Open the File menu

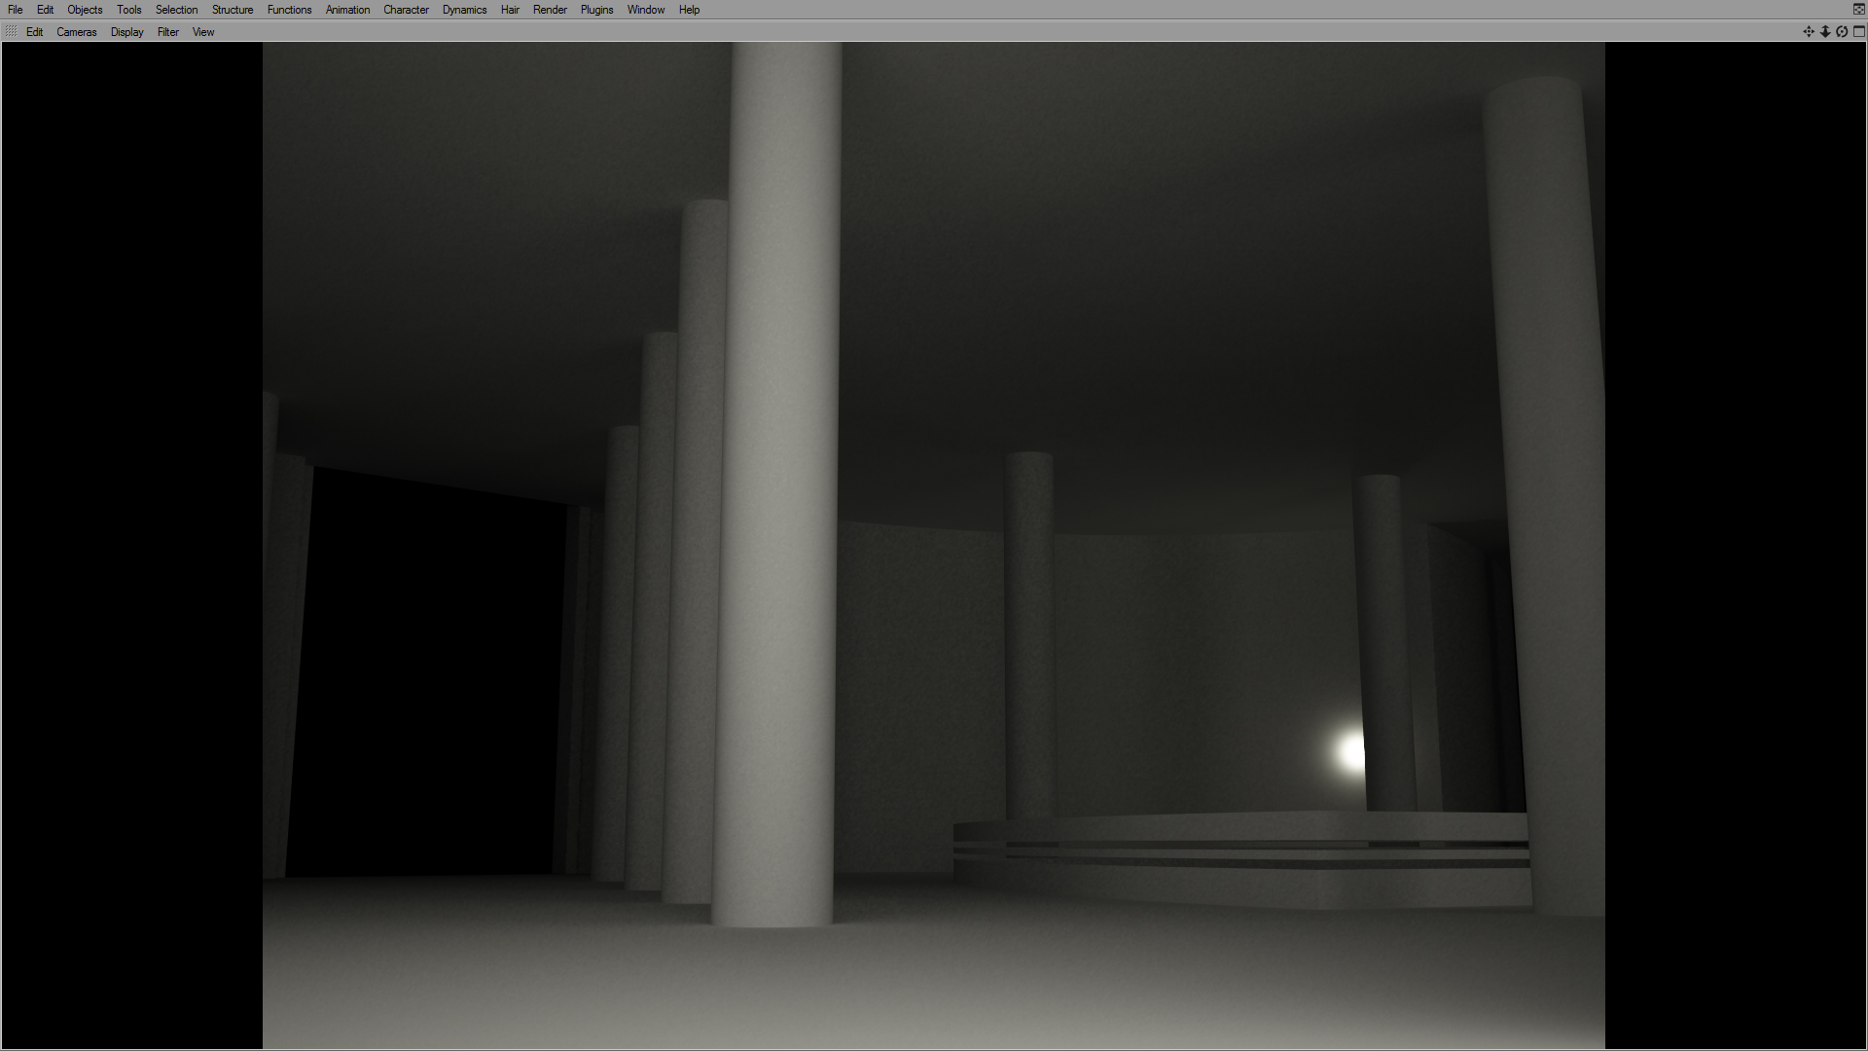pyautogui.click(x=16, y=10)
